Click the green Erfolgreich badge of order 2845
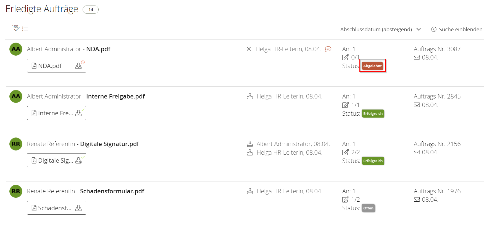The width and height of the screenshot is (484, 226). tap(373, 113)
